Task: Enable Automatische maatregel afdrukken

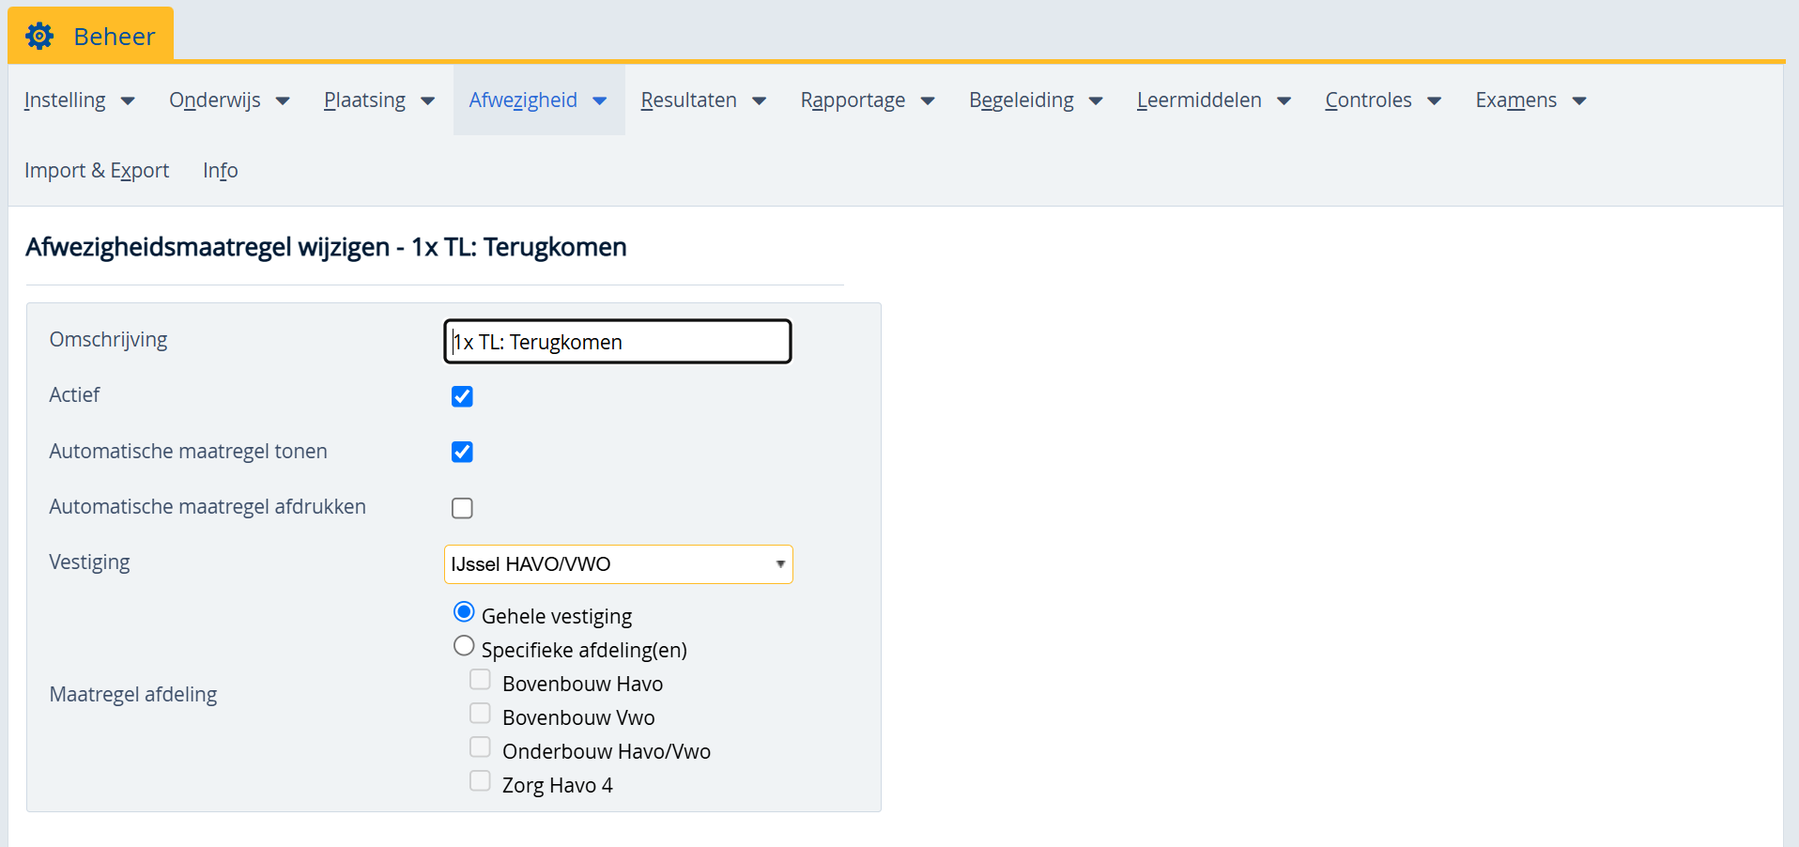Action: point(462,508)
